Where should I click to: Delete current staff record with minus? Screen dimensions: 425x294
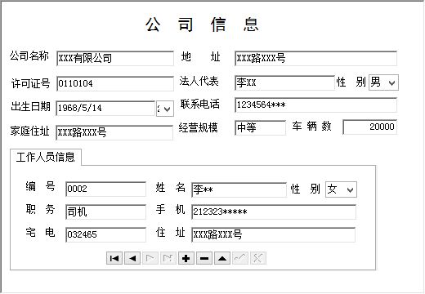point(204,258)
